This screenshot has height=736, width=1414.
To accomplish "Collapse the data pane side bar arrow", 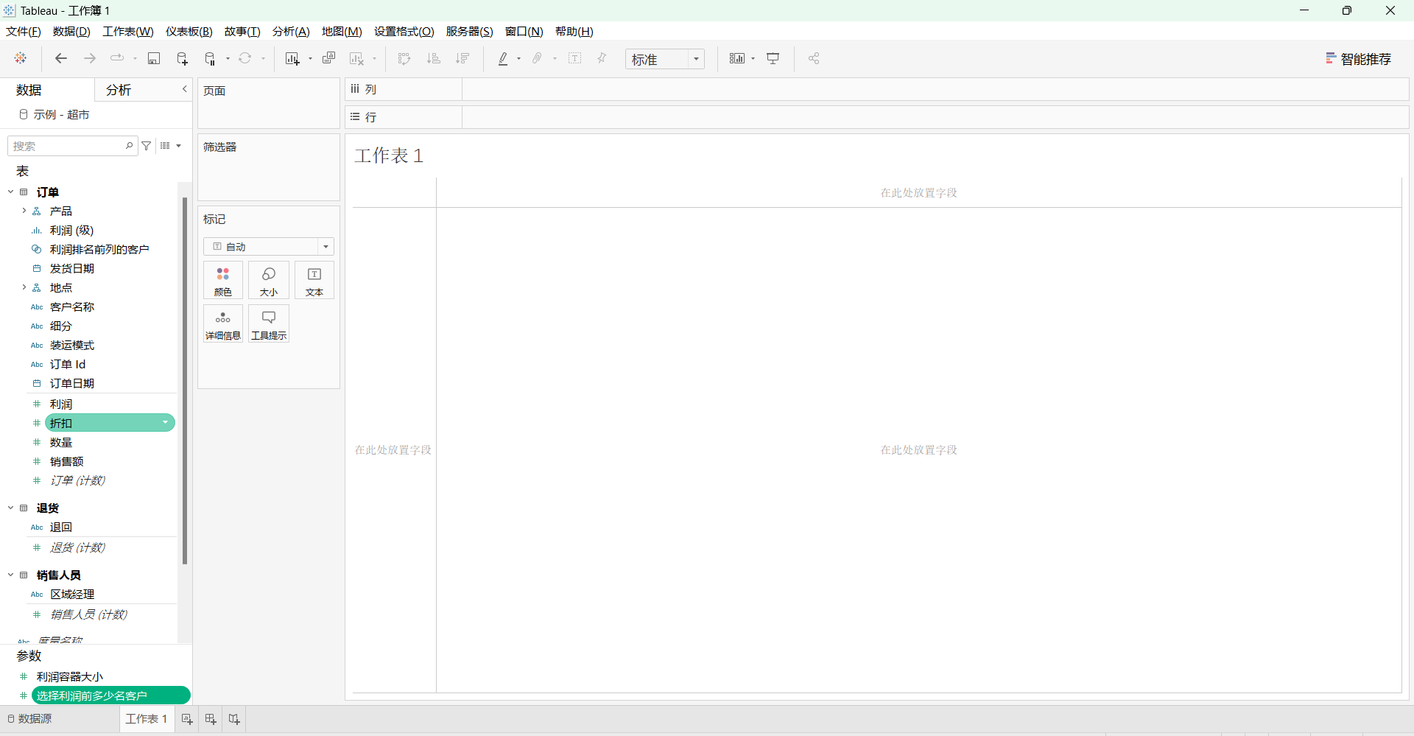I will pyautogui.click(x=185, y=89).
